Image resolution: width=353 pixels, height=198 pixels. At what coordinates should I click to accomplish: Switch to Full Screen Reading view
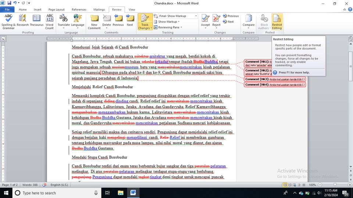tap(290, 185)
